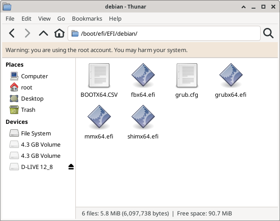
Task: Click the Desktop icon in sidebar
Action: [x=14, y=98]
